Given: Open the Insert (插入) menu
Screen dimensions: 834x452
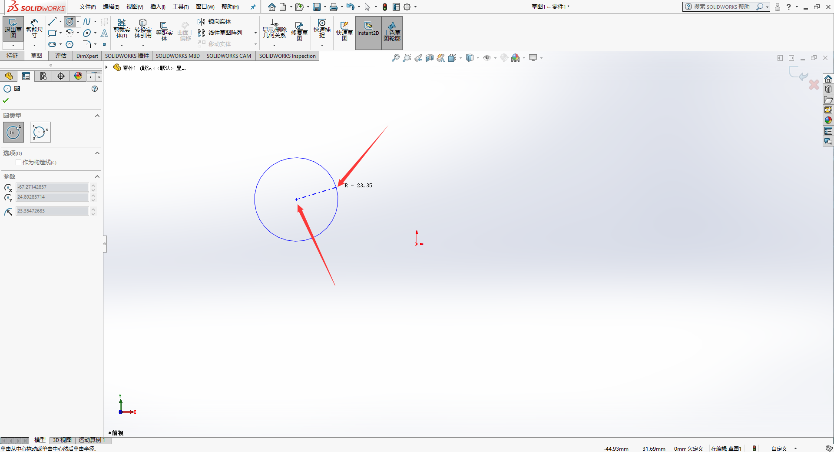Looking at the screenshot, I should point(158,7).
